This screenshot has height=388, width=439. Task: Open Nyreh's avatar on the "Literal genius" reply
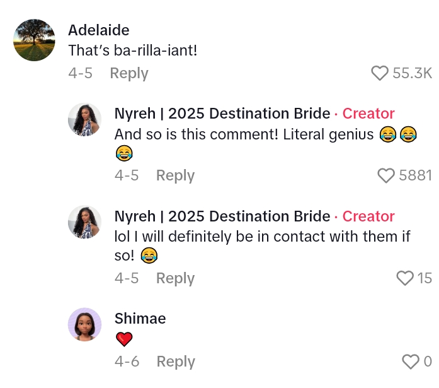84,120
